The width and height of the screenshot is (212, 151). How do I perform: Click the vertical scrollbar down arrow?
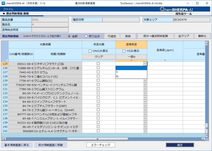tap(207, 135)
